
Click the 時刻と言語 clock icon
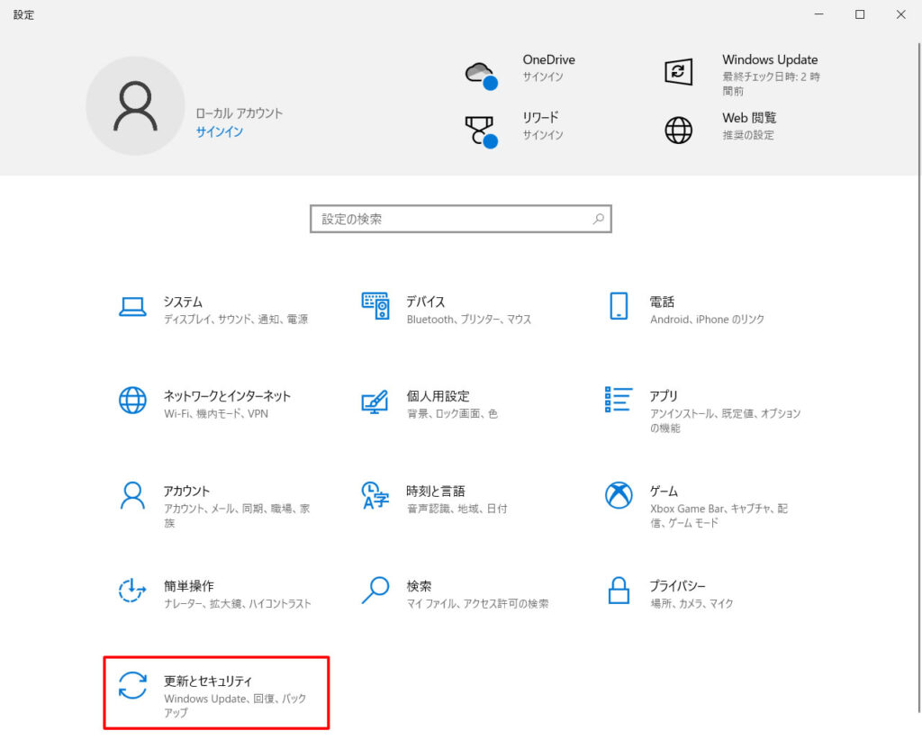(375, 496)
